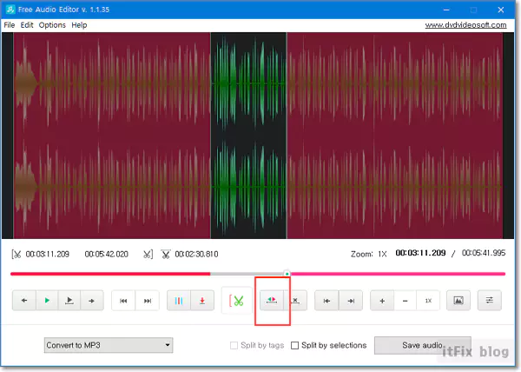Click the selection duration scissors icon
Screen dimensions: 521x372
(x=166, y=255)
